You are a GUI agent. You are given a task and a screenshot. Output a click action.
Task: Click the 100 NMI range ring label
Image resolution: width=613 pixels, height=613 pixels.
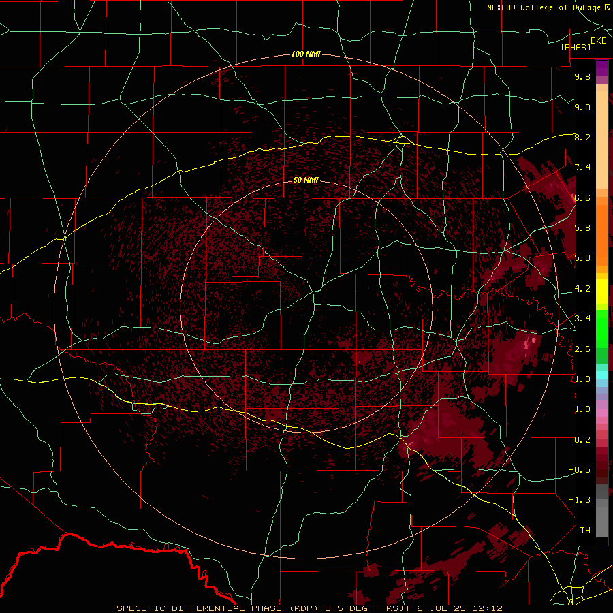306,54
